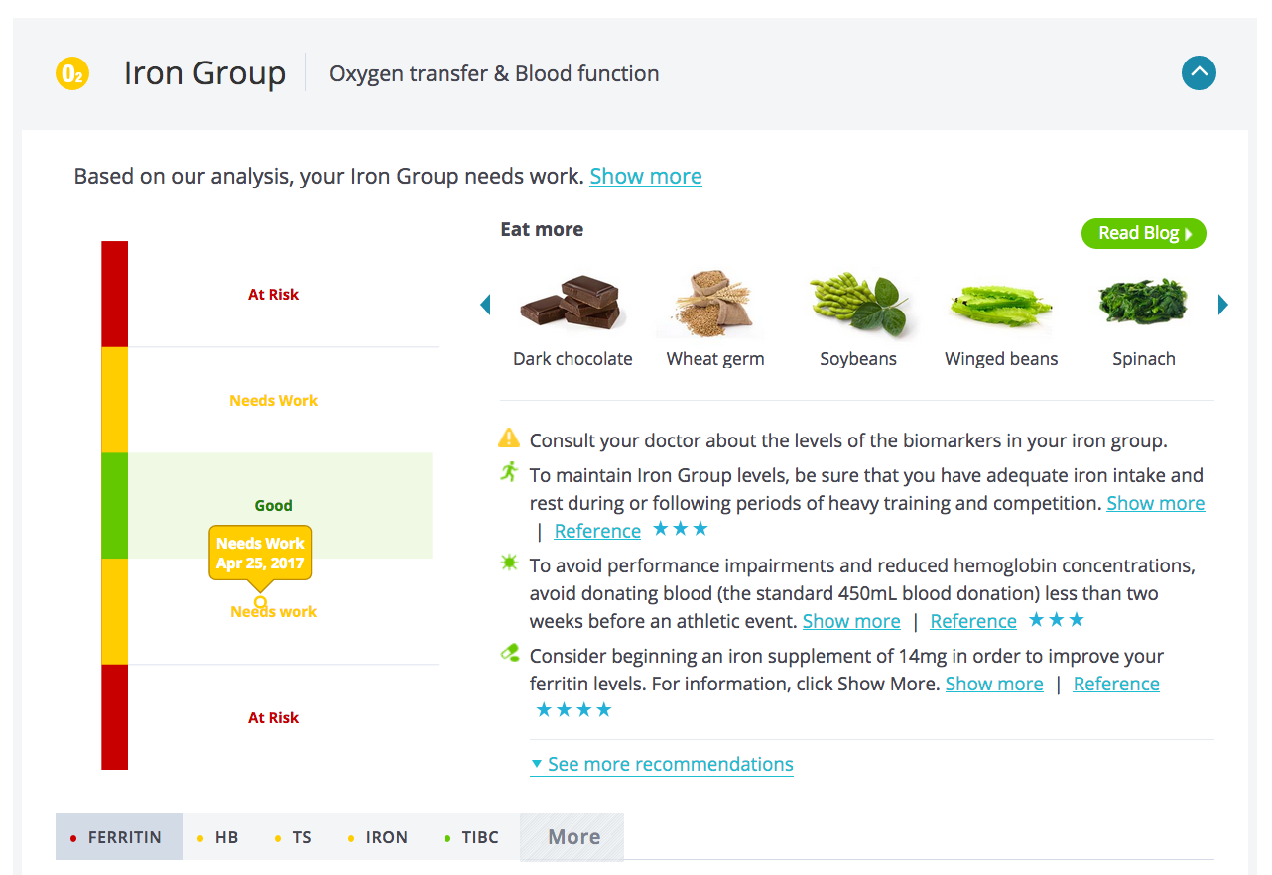
Task: Open the Read Blog button
Action: (x=1144, y=233)
